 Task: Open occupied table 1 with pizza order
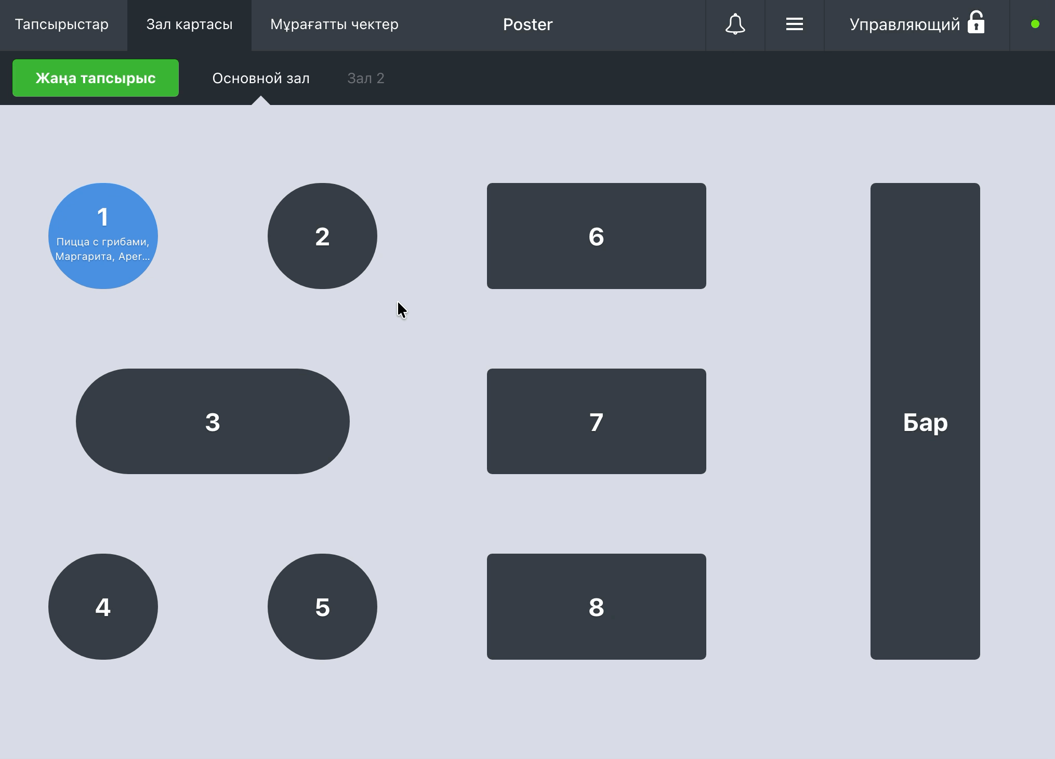pyautogui.click(x=103, y=236)
